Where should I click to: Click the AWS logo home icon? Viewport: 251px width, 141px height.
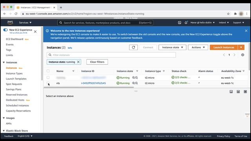point(10,23)
